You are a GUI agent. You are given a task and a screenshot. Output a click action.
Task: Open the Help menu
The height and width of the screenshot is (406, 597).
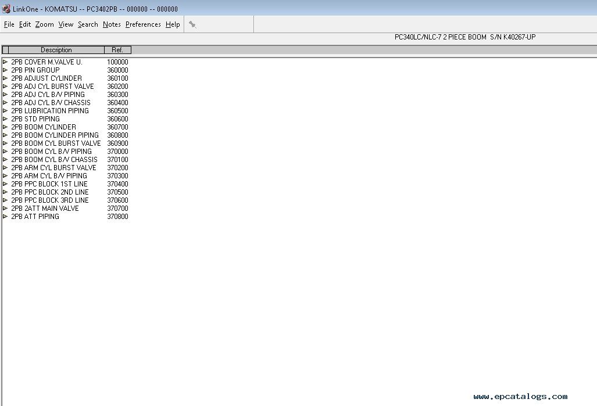(x=173, y=24)
